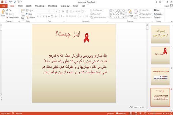Screen dimensions: 173x115
Task: Switch to the DESIGN tab
Action: point(29,6)
